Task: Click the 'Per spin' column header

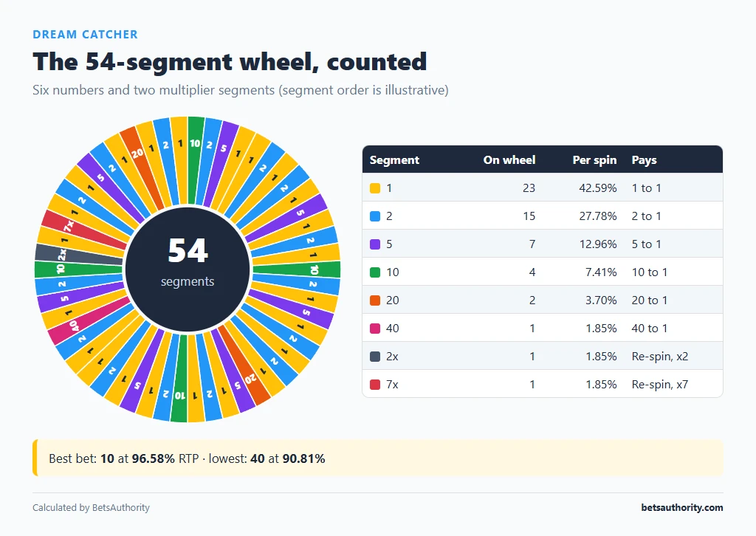Action: 594,160
